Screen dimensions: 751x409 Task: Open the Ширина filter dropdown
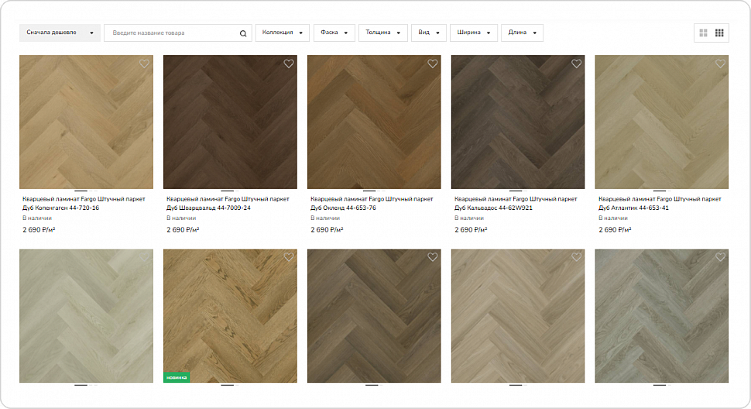click(474, 33)
